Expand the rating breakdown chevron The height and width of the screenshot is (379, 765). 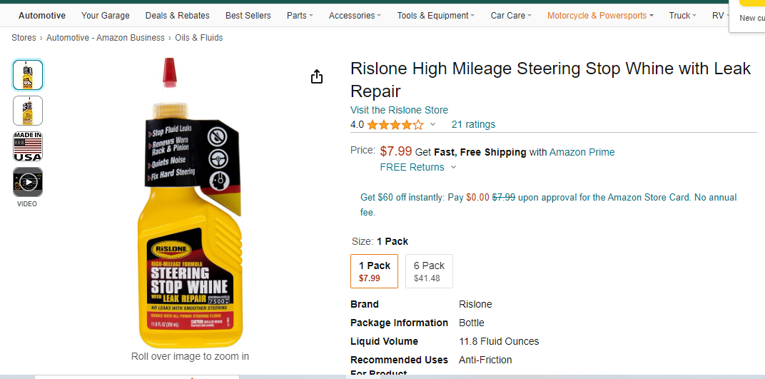click(432, 125)
